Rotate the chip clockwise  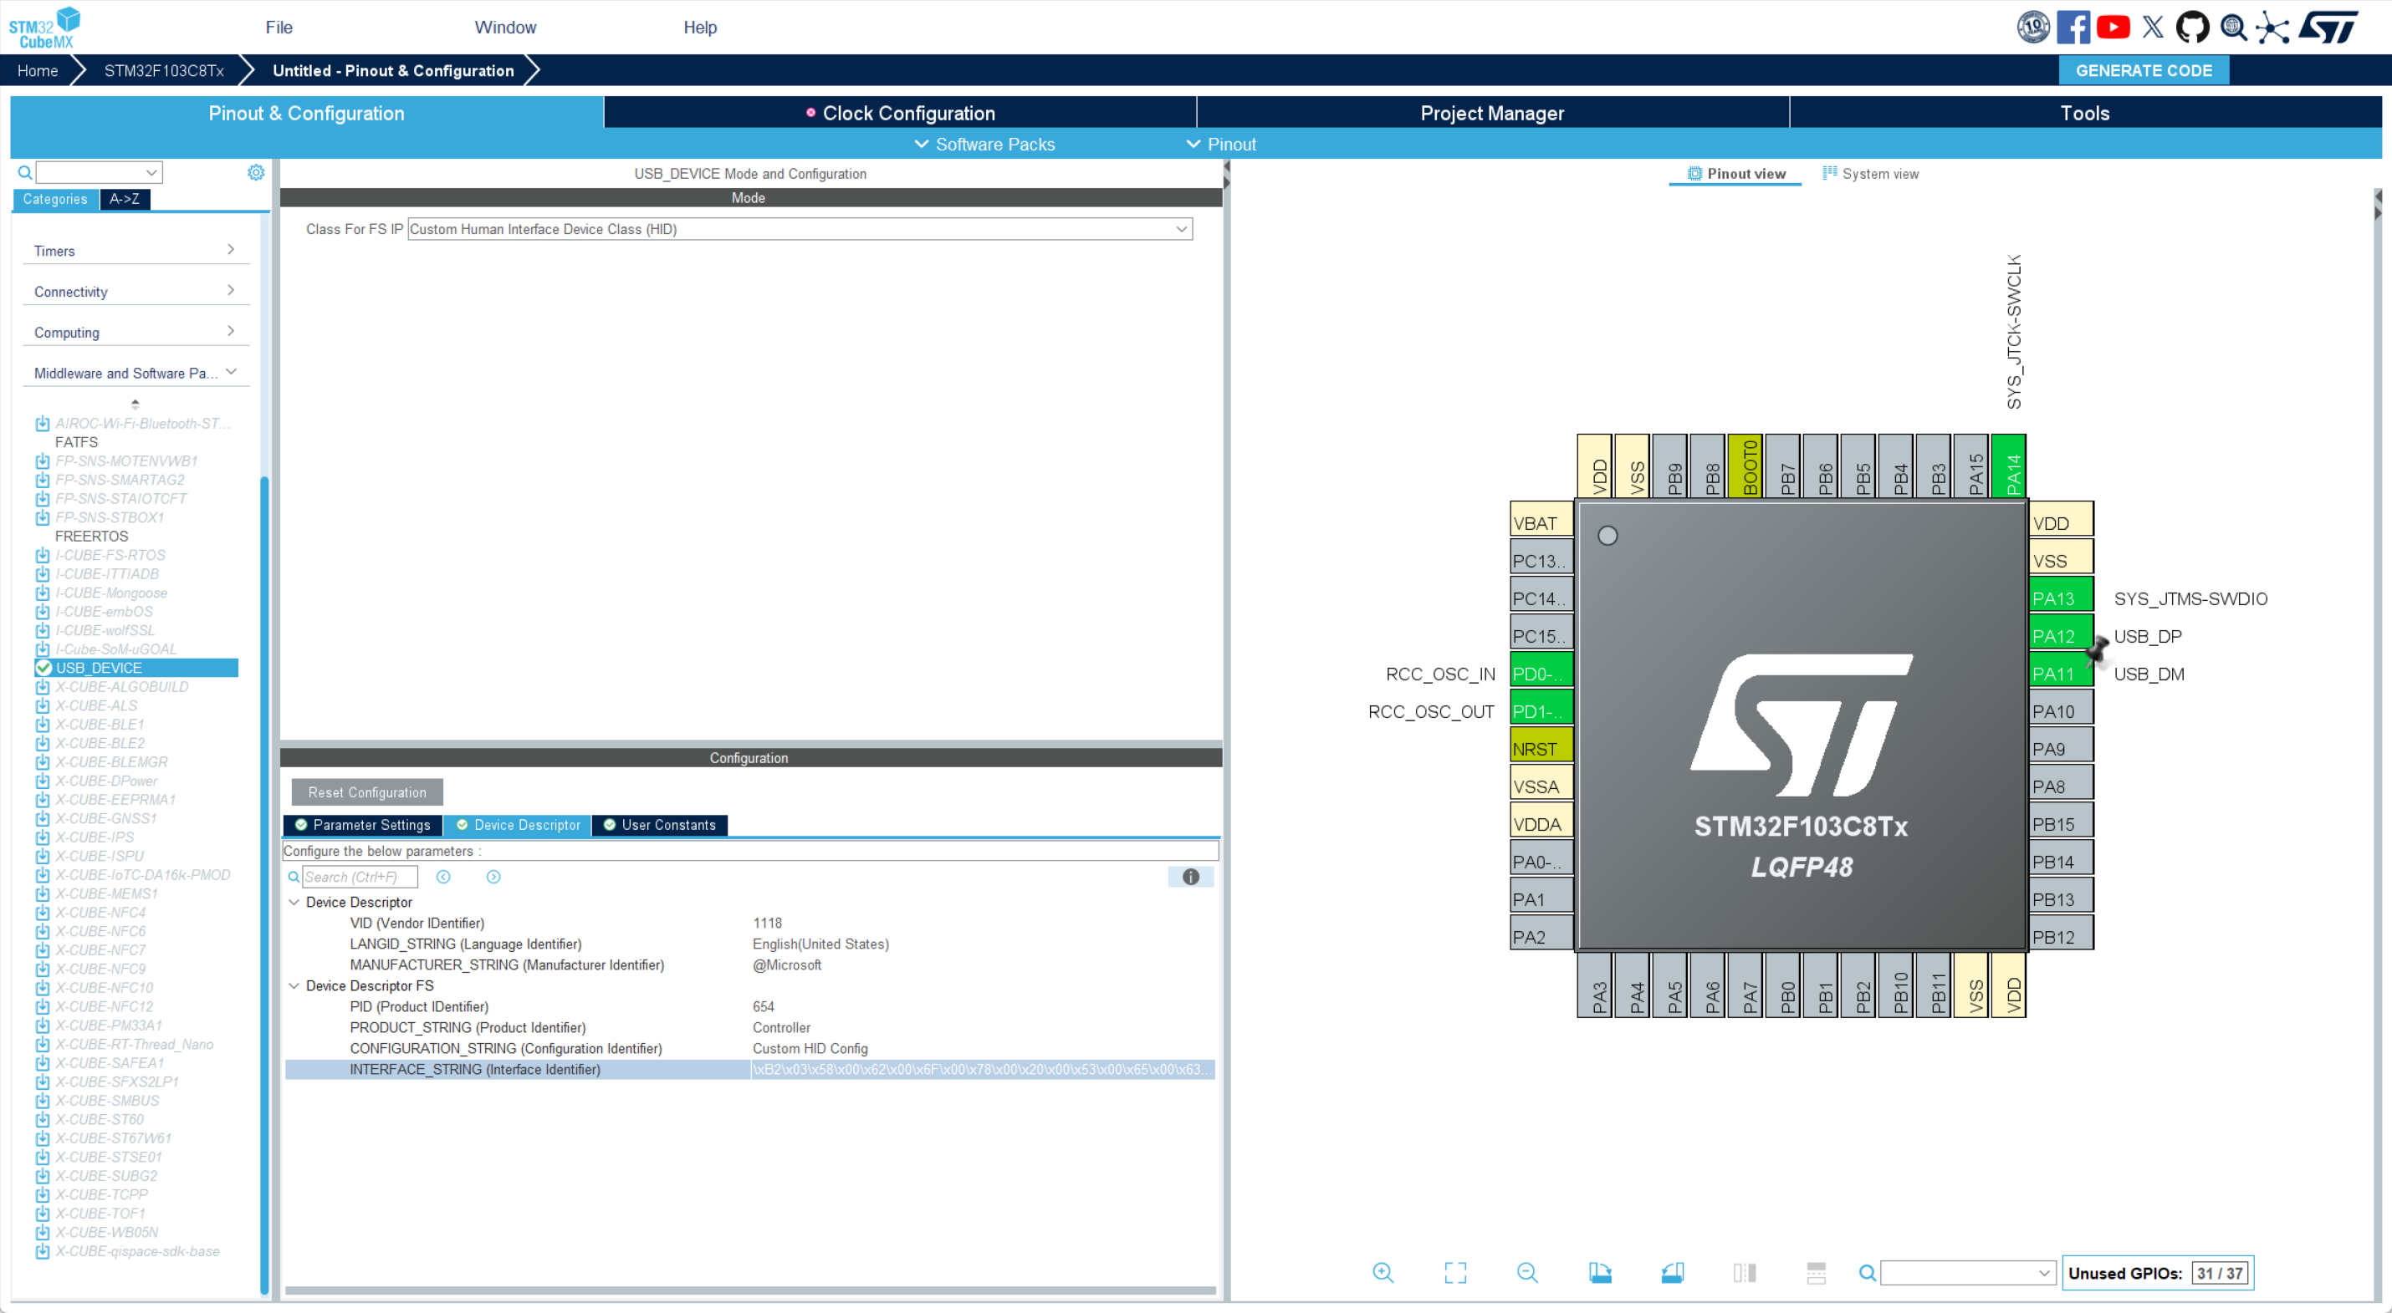(x=1600, y=1272)
